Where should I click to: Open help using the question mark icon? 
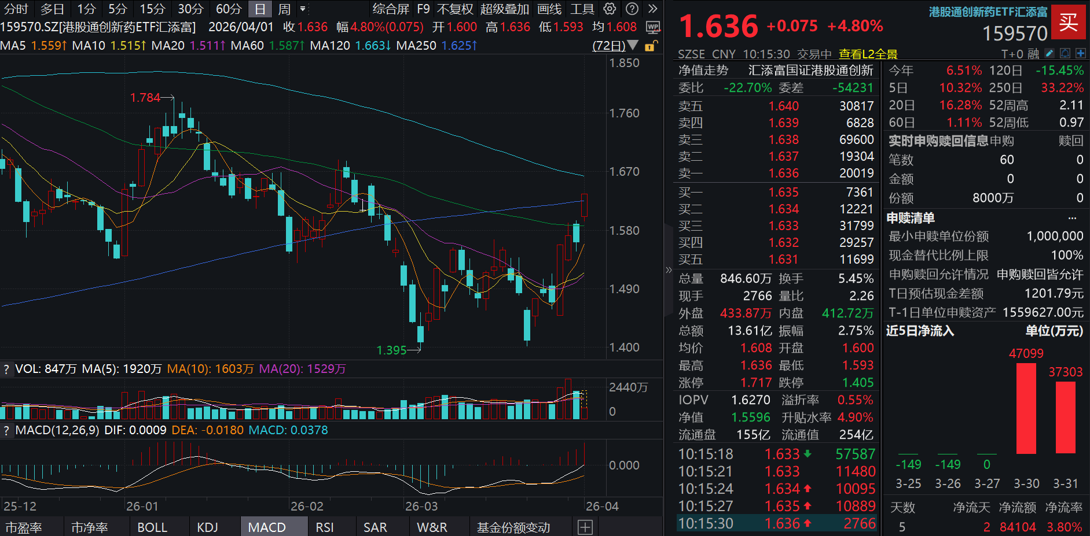coord(632,9)
